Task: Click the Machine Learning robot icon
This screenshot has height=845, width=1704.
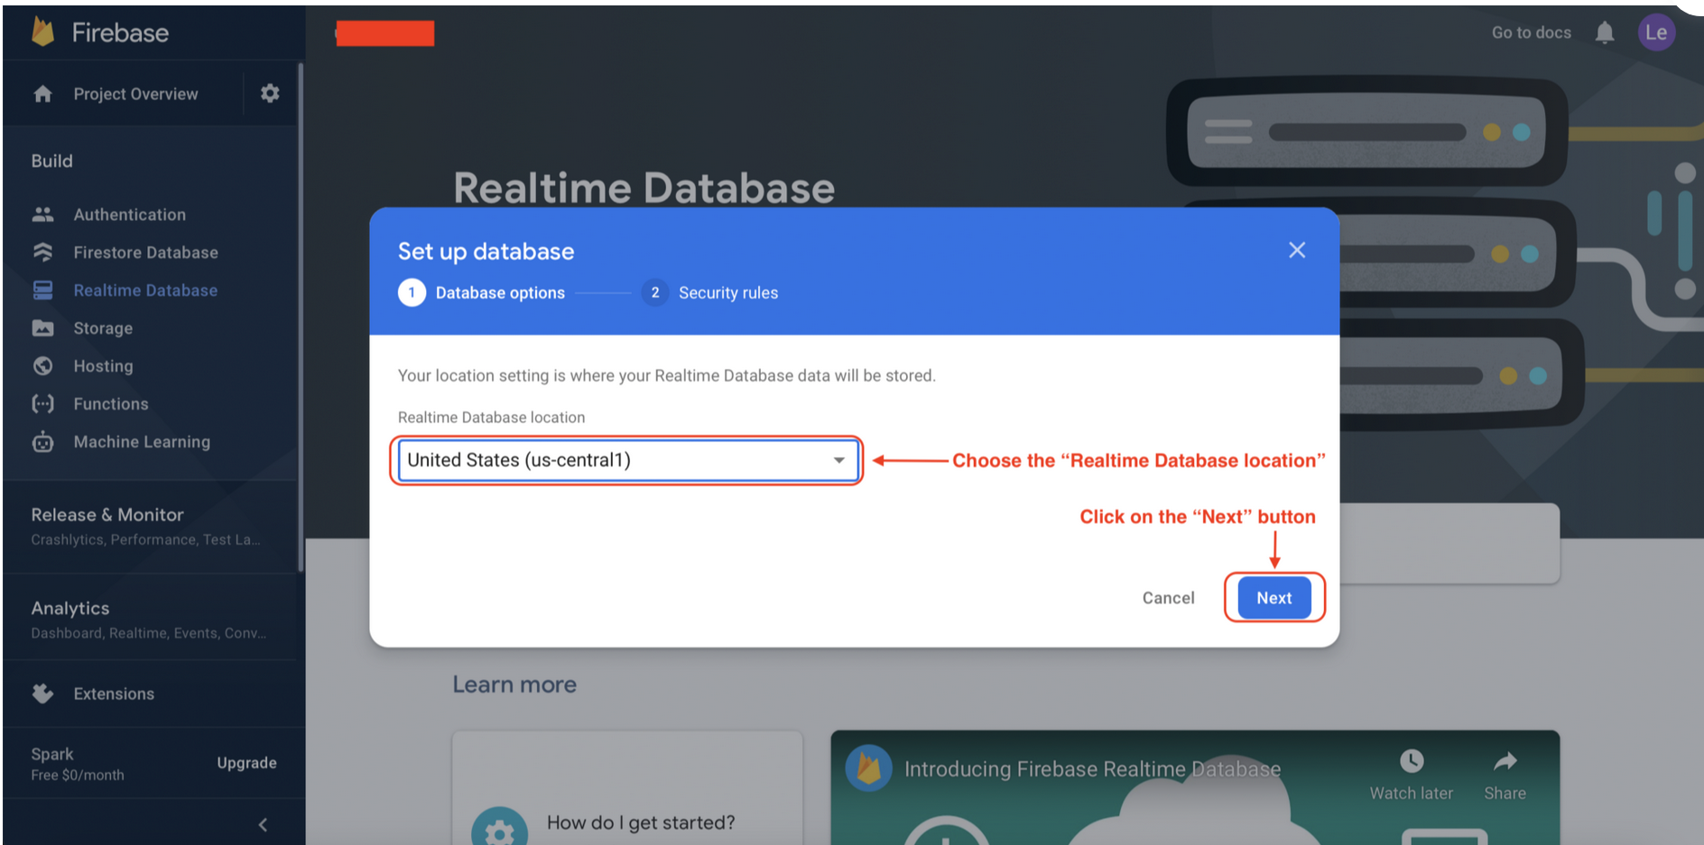Action: click(x=42, y=442)
